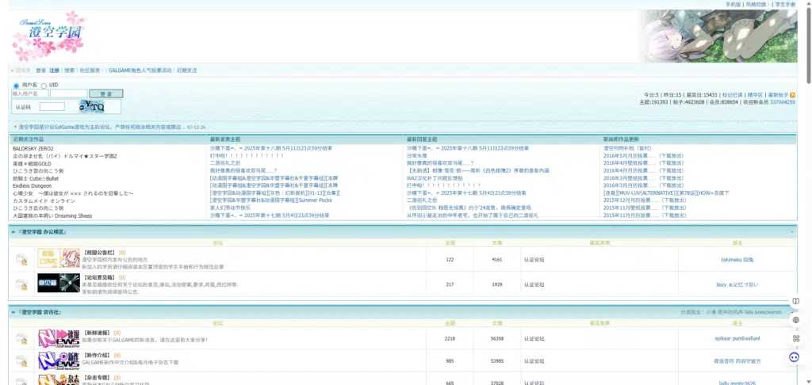This screenshot has height=385, width=812.
Task: Click the book icon in floating side toolbar
Action: [x=795, y=301]
